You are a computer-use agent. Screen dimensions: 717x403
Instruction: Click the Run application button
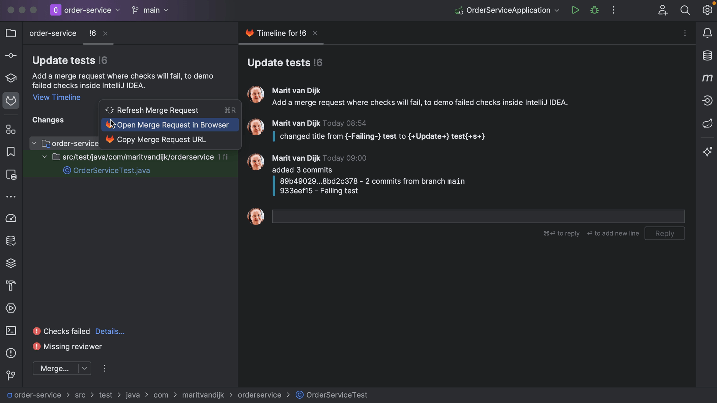pyautogui.click(x=575, y=10)
